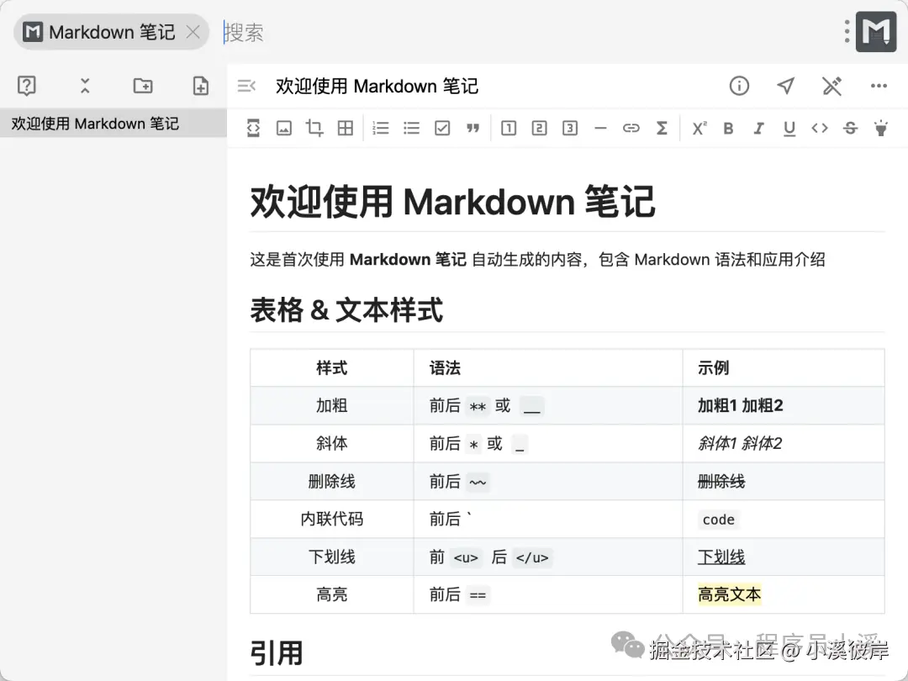Click the introductory paragraph under the title
This screenshot has width=908, height=681.
(x=537, y=260)
